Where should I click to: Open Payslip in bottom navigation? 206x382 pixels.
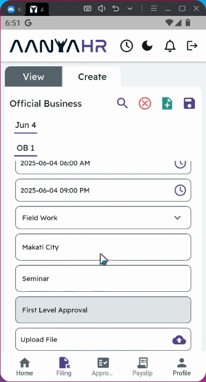tap(142, 367)
